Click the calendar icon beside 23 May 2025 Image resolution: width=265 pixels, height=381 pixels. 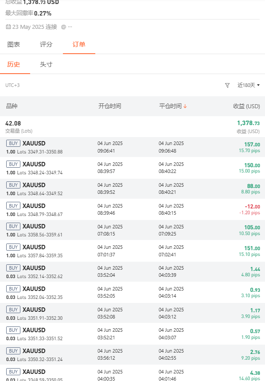point(8,27)
